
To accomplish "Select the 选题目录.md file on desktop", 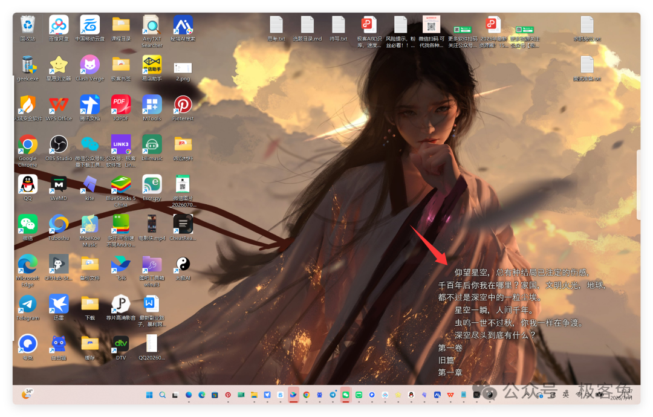I will 307,28.
